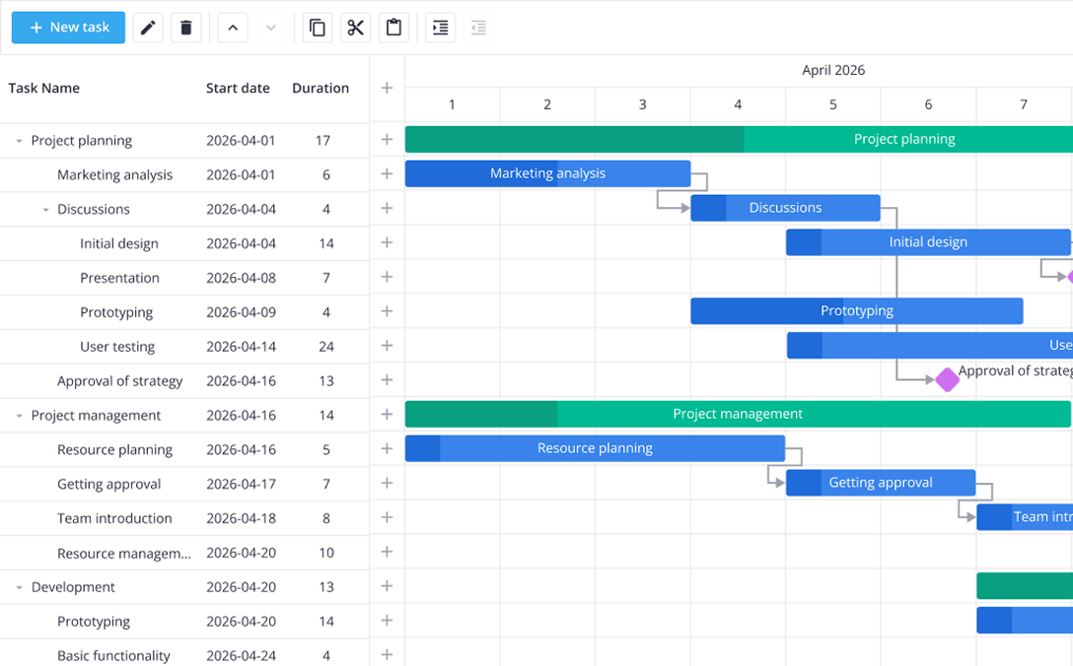Collapse the Discussions subtask group
The image size is (1073, 666).
(45, 210)
